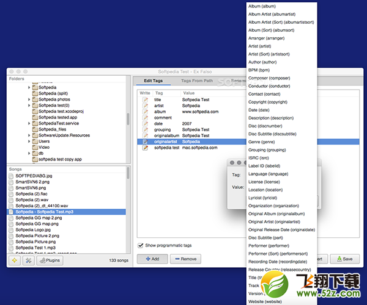Choose Copyright (copyright) from the tag list
Screen dimensions: 367x305
click(268, 102)
